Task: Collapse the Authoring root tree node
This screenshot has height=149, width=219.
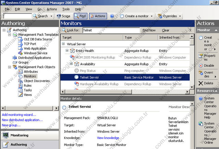Action: coord(4,30)
